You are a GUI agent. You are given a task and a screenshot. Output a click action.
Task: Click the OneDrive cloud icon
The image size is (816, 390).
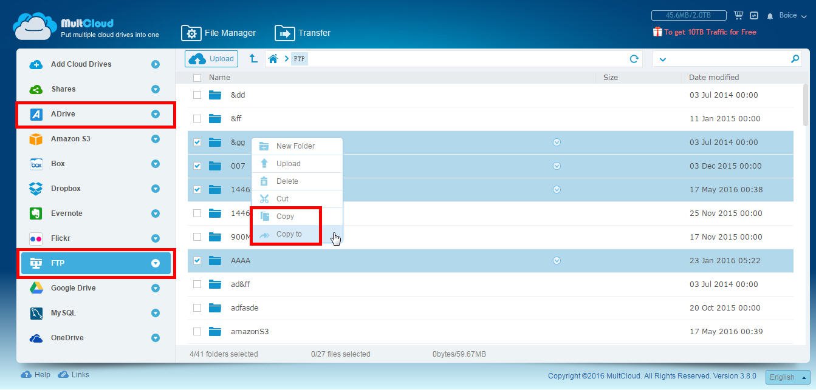[36, 338]
